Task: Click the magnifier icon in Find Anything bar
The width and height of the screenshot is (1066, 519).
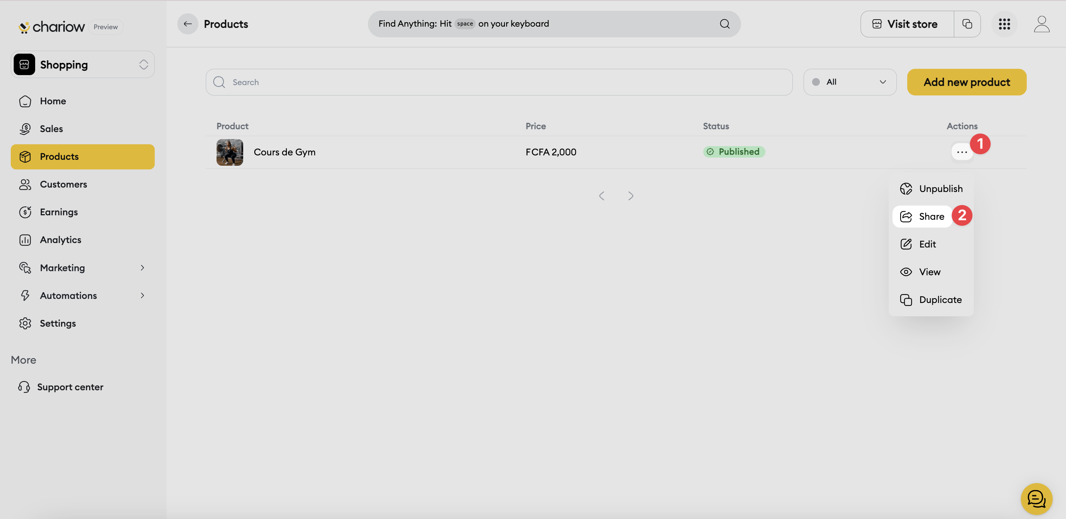Action: [x=725, y=24]
